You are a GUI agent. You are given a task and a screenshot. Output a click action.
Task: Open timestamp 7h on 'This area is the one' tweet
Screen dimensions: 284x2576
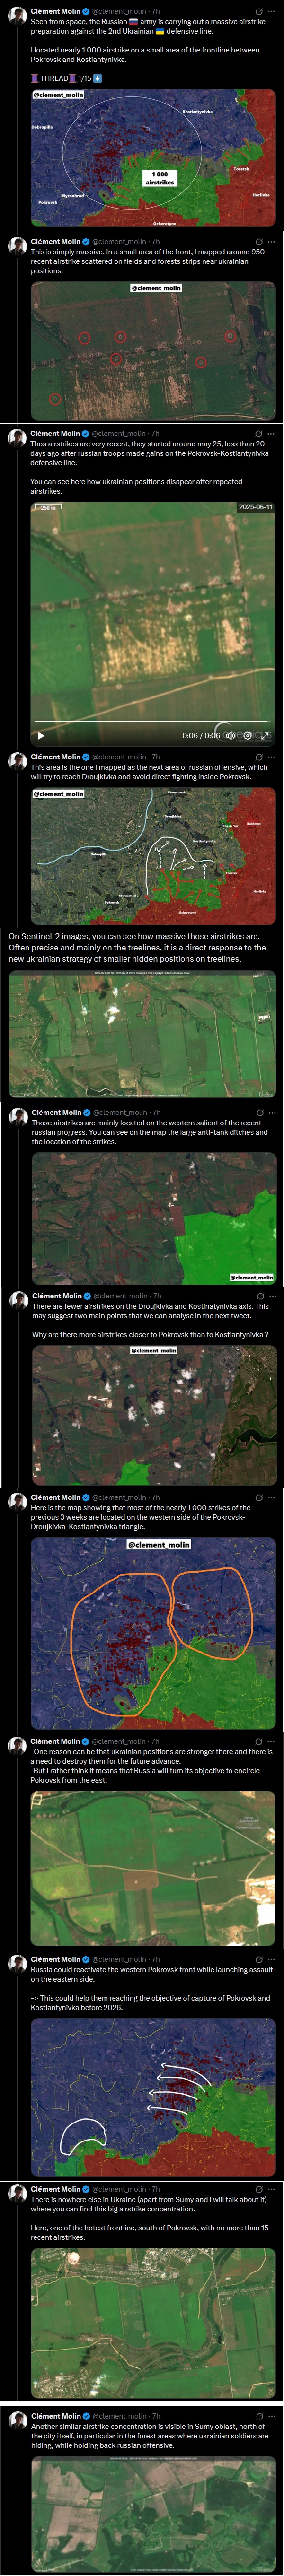pos(156,757)
